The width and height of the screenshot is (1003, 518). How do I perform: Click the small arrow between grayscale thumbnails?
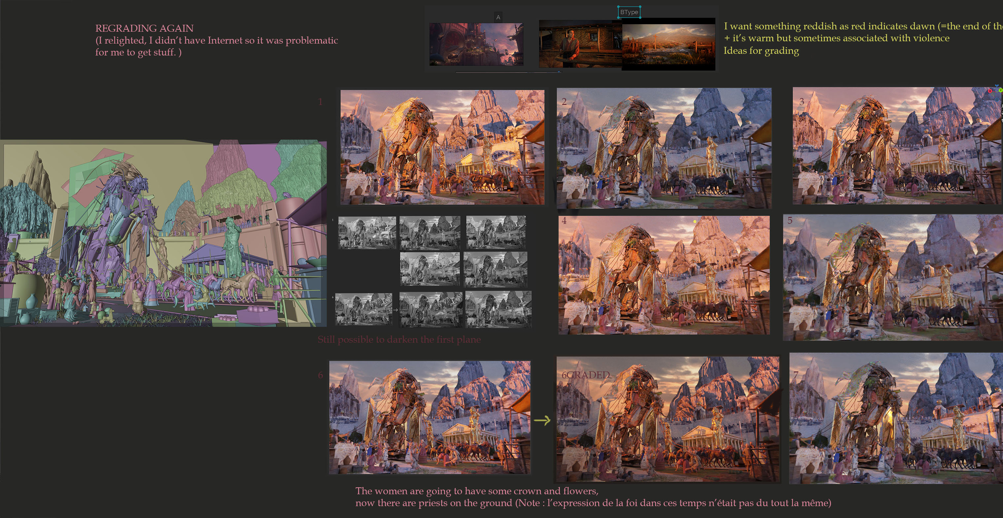click(x=396, y=310)
